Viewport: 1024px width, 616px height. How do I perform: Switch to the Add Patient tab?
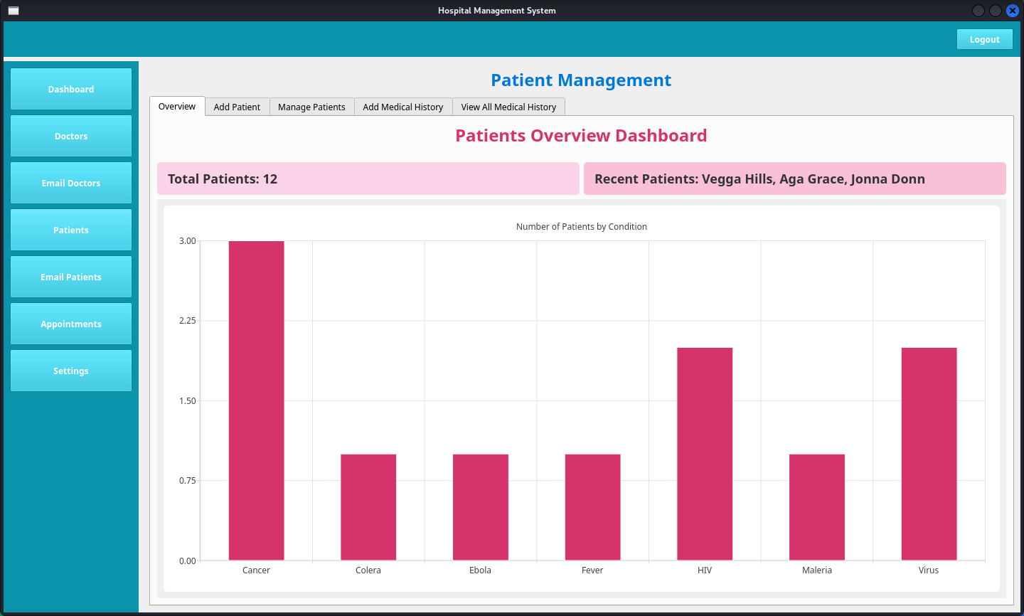click(x=237, y=107)
